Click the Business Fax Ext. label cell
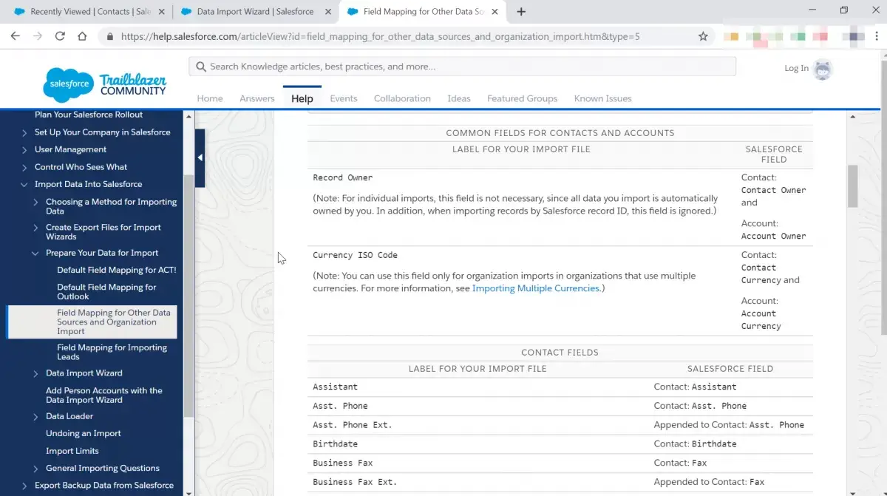The width and height of the screenshot is (887, 496). [x=355, y=483]
